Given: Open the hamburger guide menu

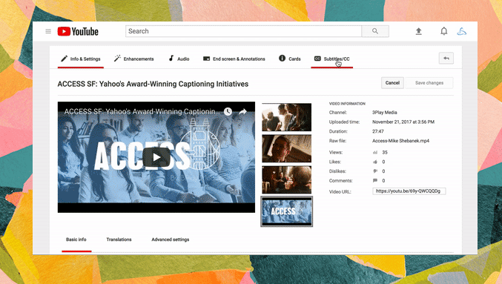Looking at the screenshot, I should (48, 31).
